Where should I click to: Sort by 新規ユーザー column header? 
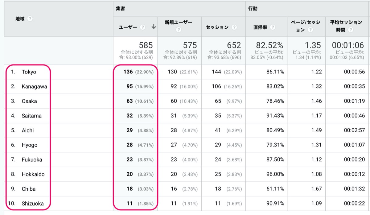point(178,22)
